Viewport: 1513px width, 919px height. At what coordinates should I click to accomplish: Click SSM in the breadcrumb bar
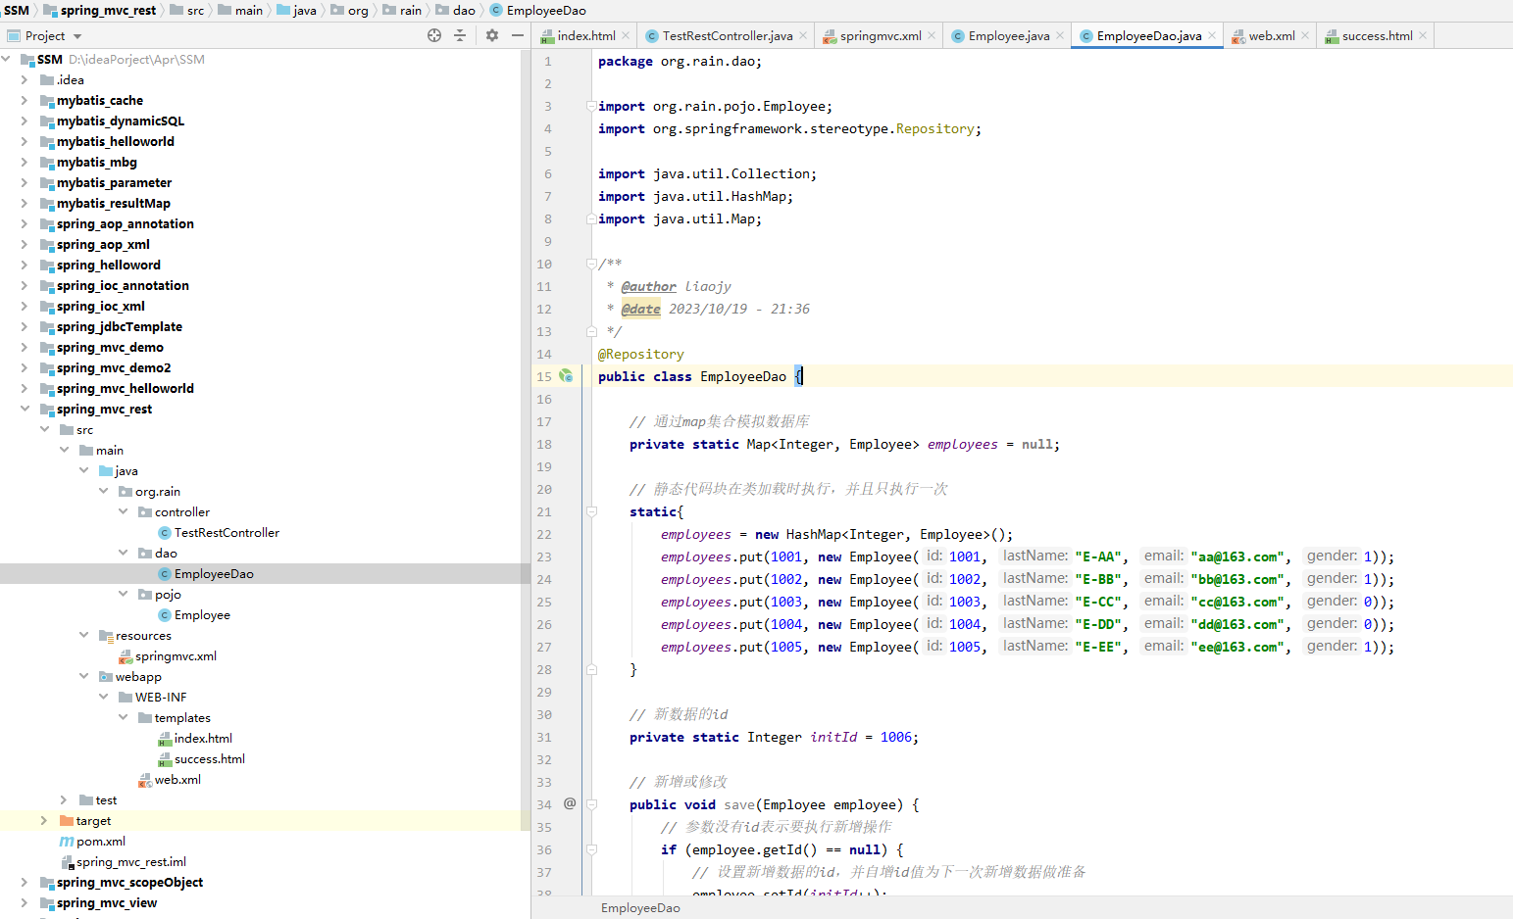point(17,10)
